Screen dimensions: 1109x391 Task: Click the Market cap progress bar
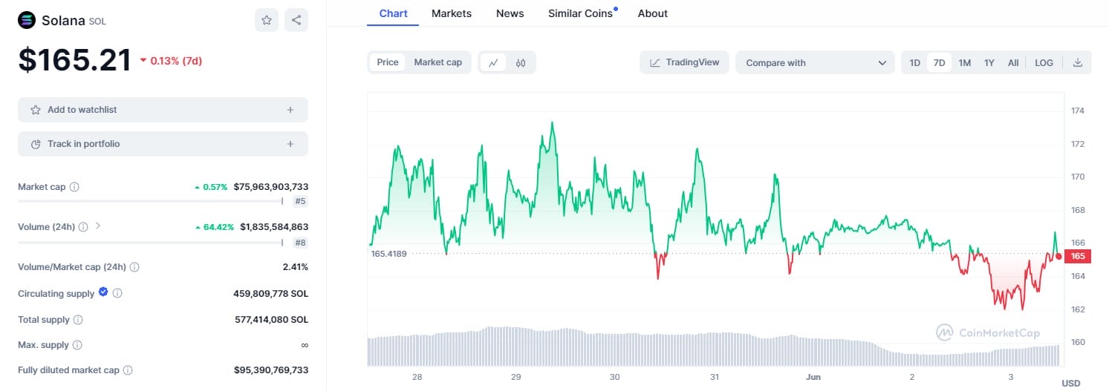149,201
